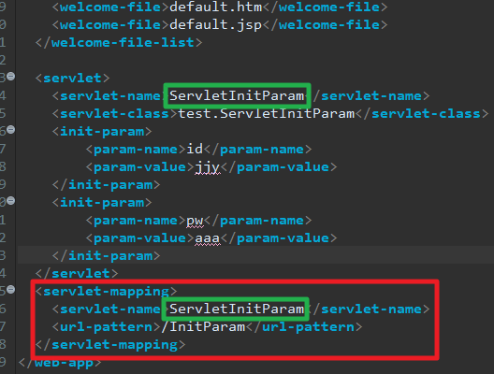Click the param-name value pw
Viewport: 494px width, 374px height.
[195, 221]
